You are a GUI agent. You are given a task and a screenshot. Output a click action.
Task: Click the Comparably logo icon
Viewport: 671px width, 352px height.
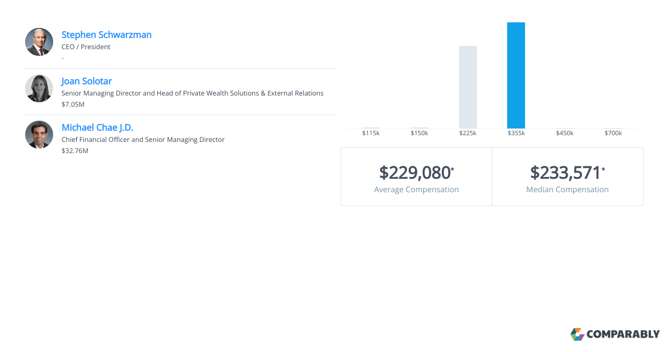point(577,334)
